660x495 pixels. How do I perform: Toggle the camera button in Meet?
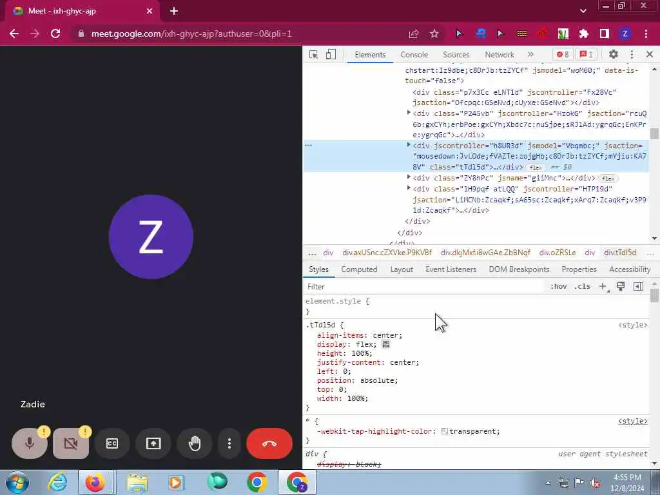click(x=71, y=443)
